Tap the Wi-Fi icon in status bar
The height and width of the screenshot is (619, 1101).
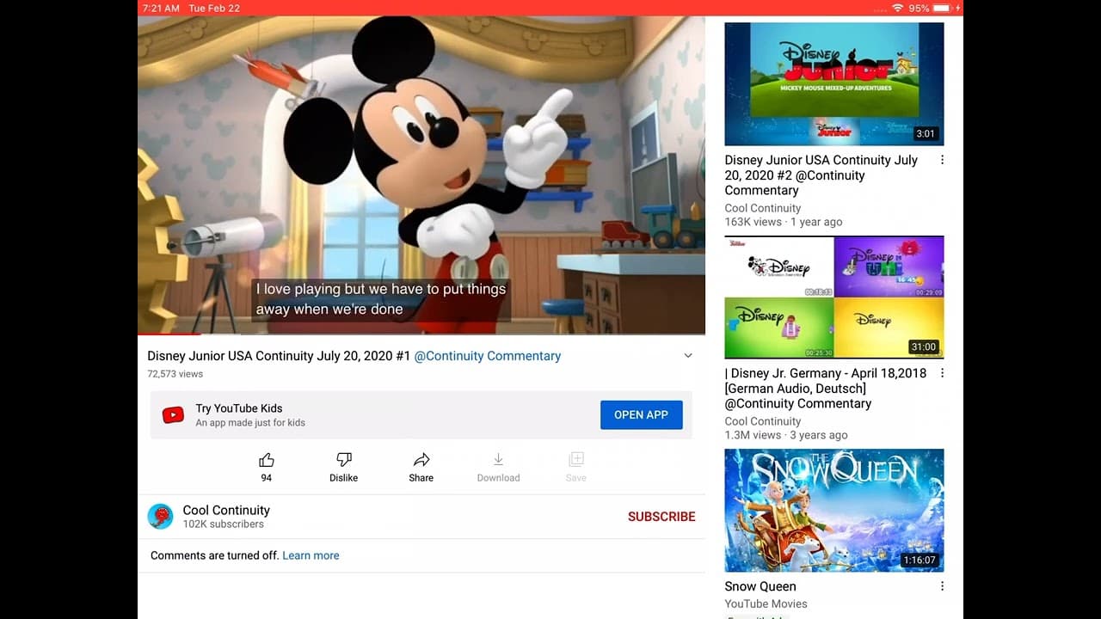(897, 8)
